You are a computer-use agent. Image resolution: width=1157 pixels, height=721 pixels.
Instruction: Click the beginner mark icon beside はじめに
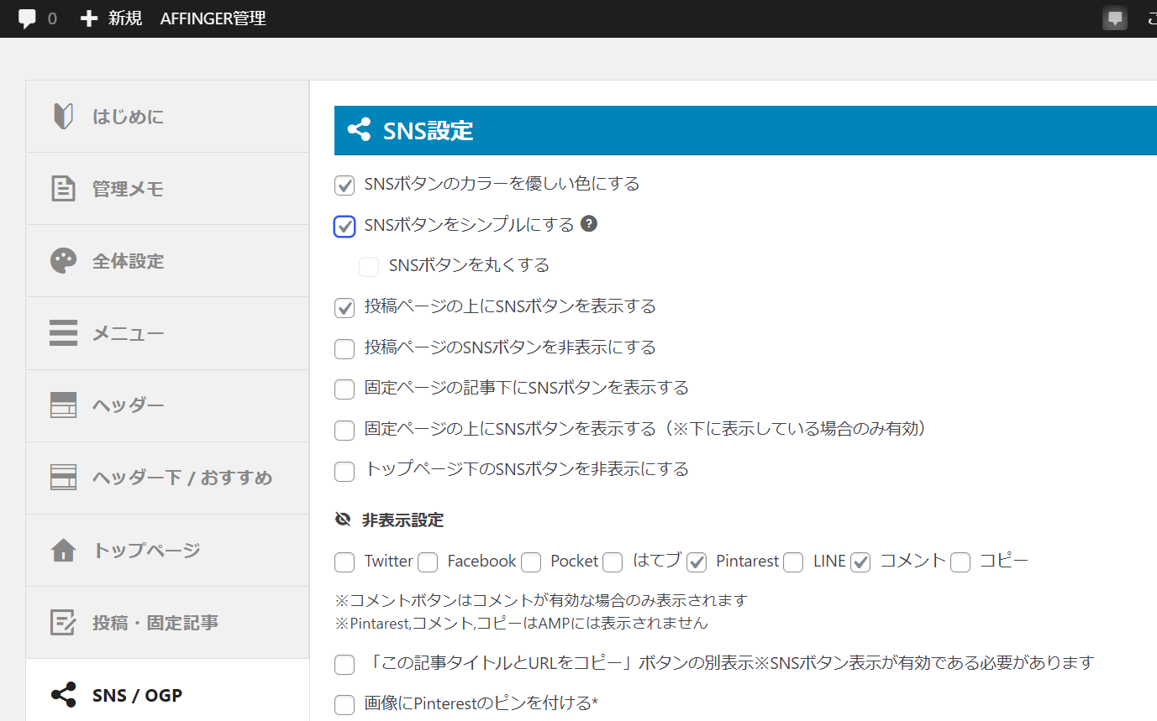(x=63, y=117)
